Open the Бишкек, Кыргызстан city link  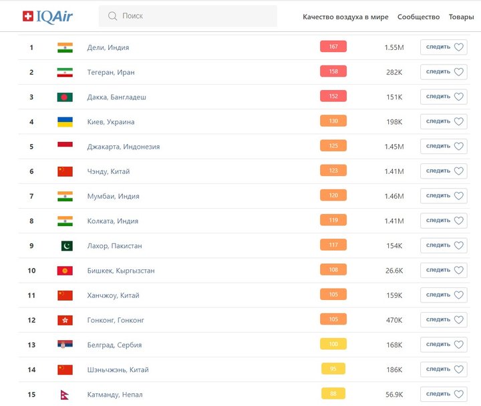point(121,271)
